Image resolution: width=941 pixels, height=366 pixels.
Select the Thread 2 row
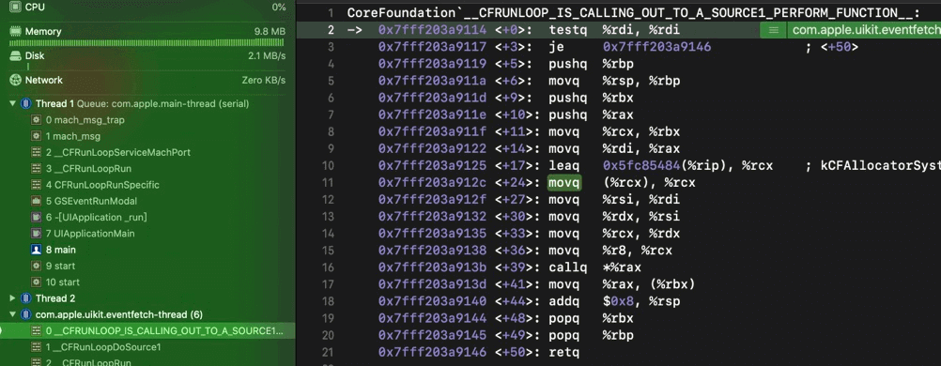[x=147, y=298]
